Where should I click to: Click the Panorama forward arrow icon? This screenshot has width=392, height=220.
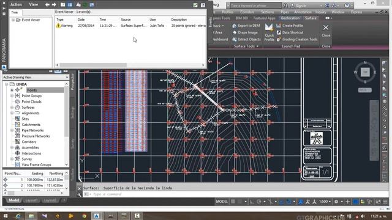[x=54, y=4]
